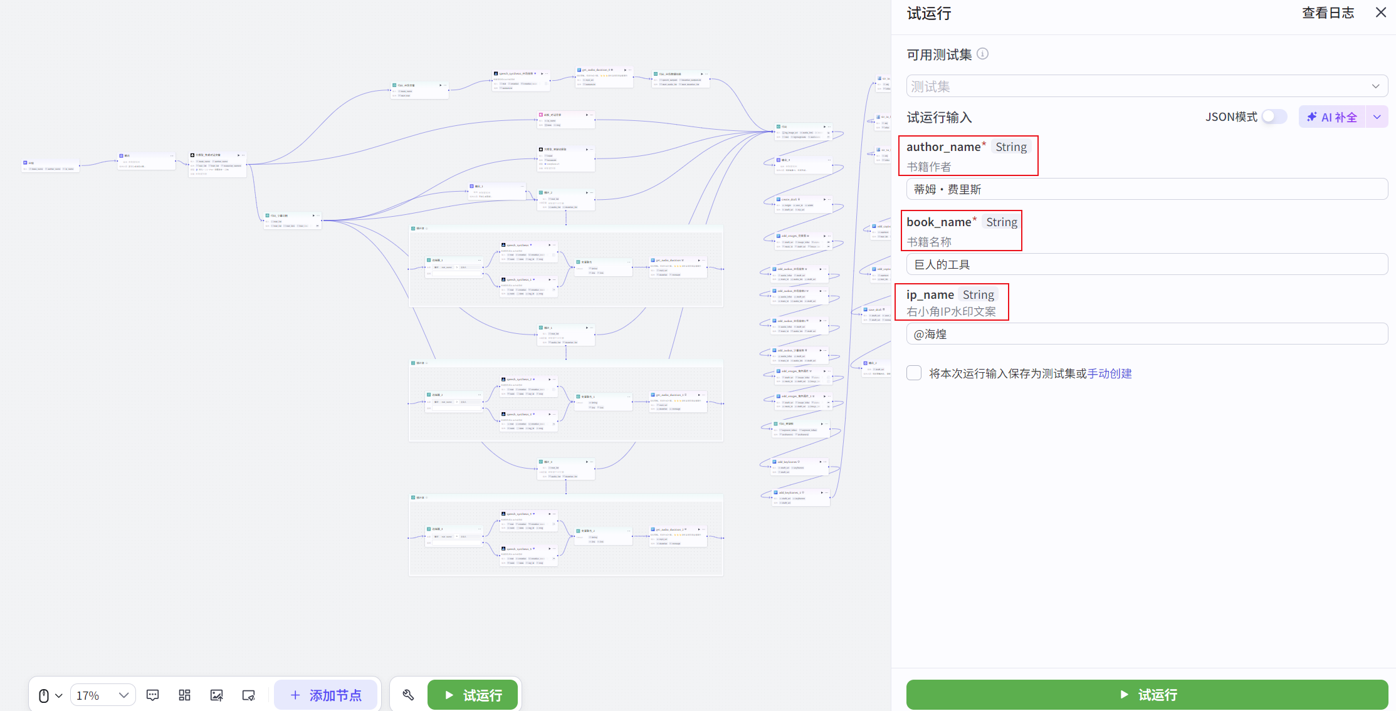Click the auto-layout arrange icon
1396x711 pixels.
pyautogui.click(x=184, y=695)
